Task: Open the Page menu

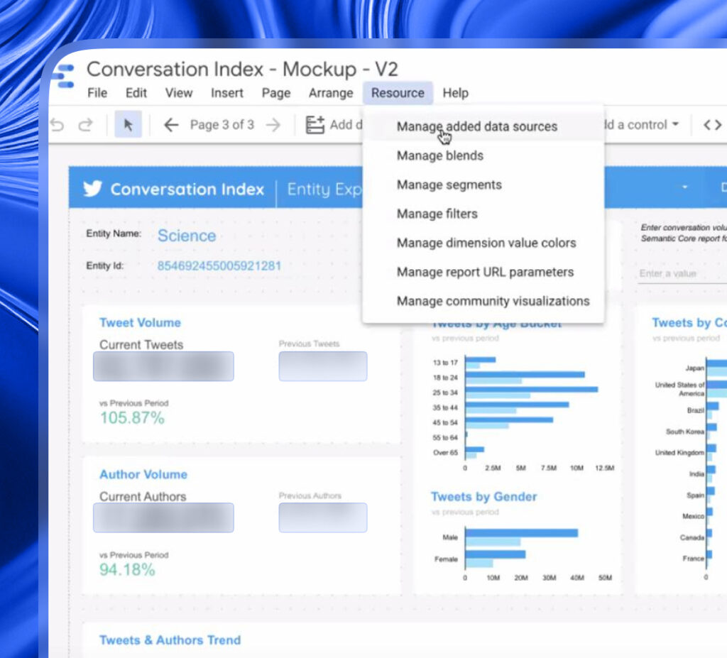Action: (x=276, y=93)
